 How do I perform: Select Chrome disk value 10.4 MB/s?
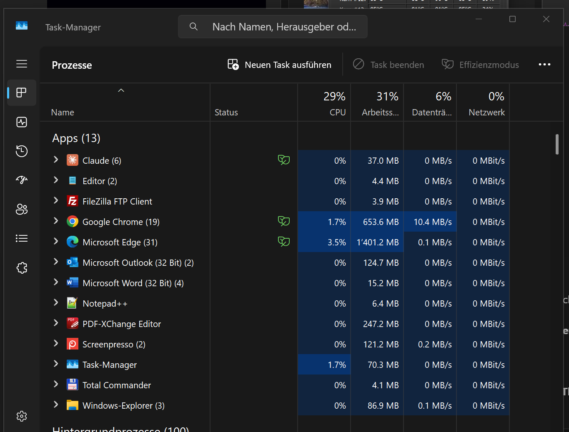coord(433,222)
